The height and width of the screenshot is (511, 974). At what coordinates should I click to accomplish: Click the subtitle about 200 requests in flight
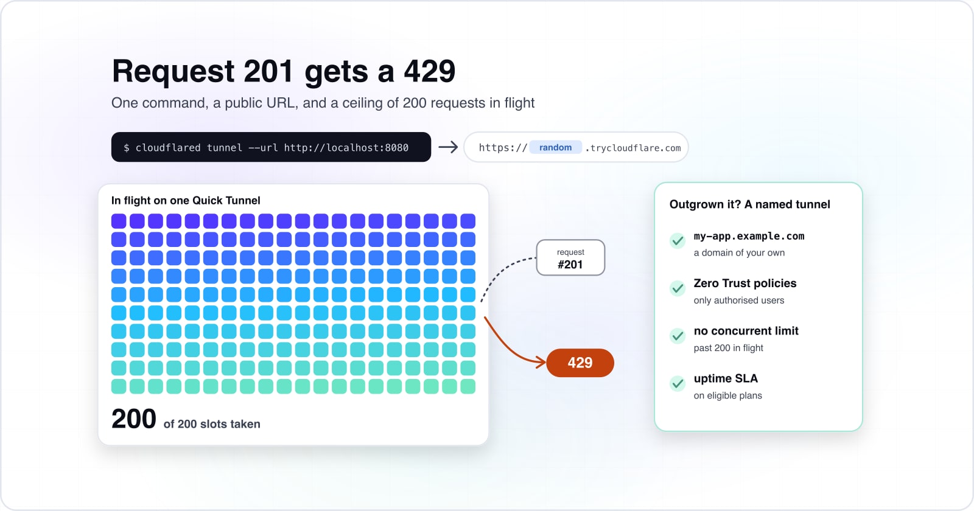click(323, 103)
